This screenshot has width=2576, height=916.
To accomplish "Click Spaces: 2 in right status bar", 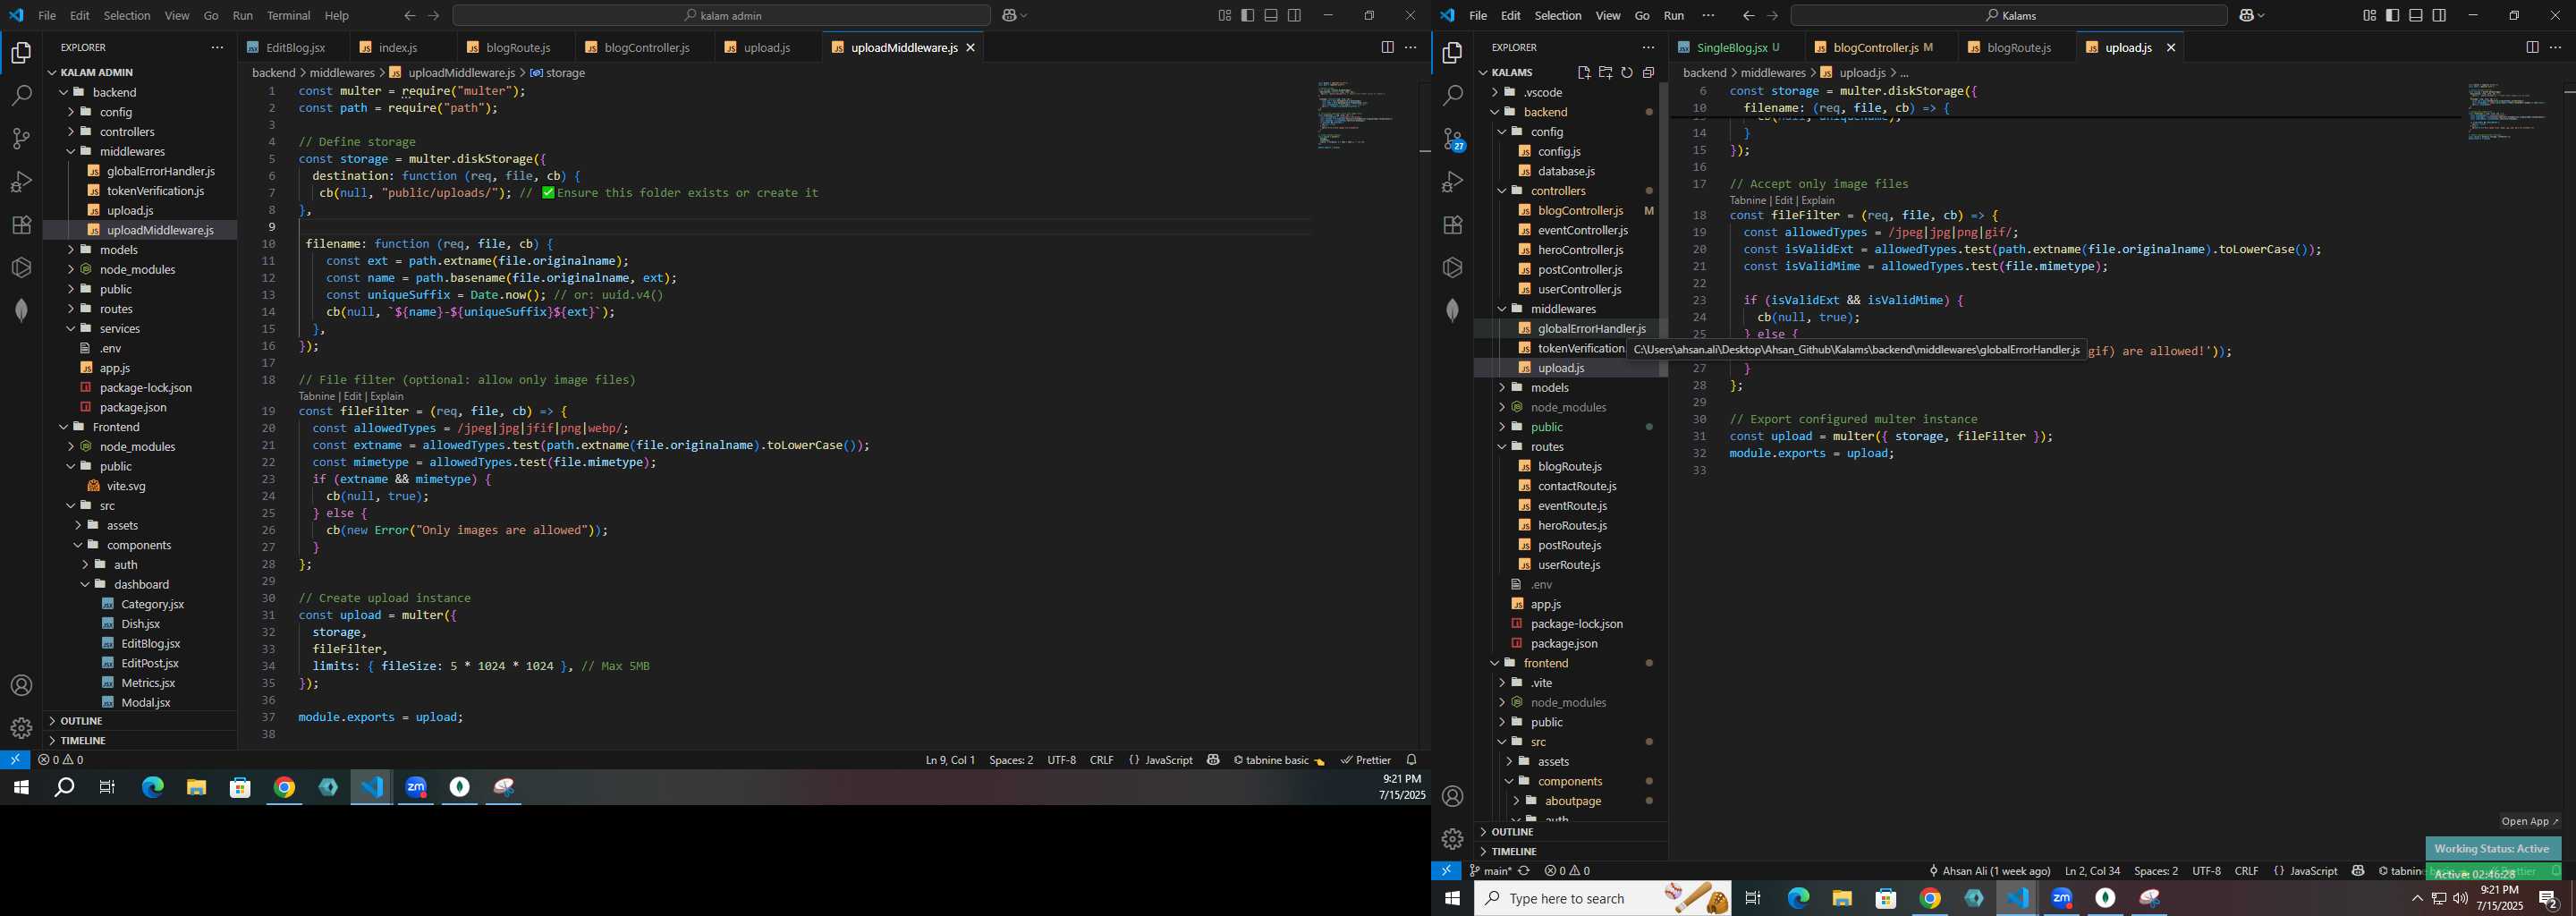I will [2155, 871].
